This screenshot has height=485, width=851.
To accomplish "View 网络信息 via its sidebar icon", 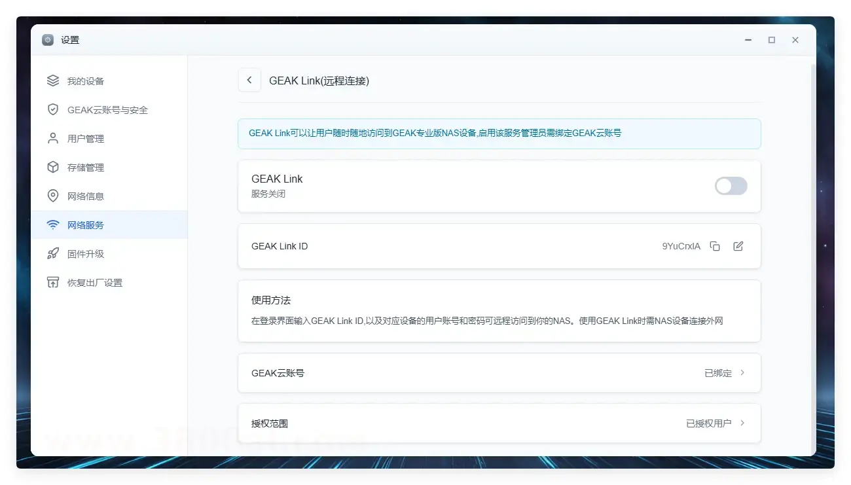I will [53, 196].
